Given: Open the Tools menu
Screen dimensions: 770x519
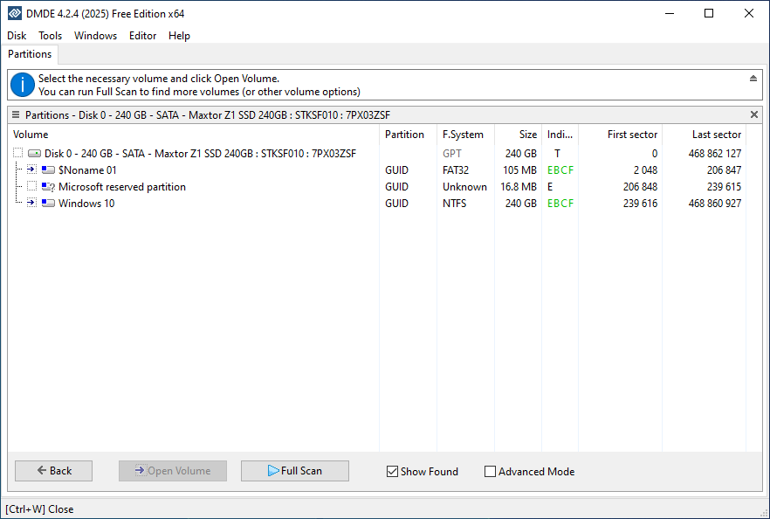Looking at the screenshot, I should tap(51, 36).
